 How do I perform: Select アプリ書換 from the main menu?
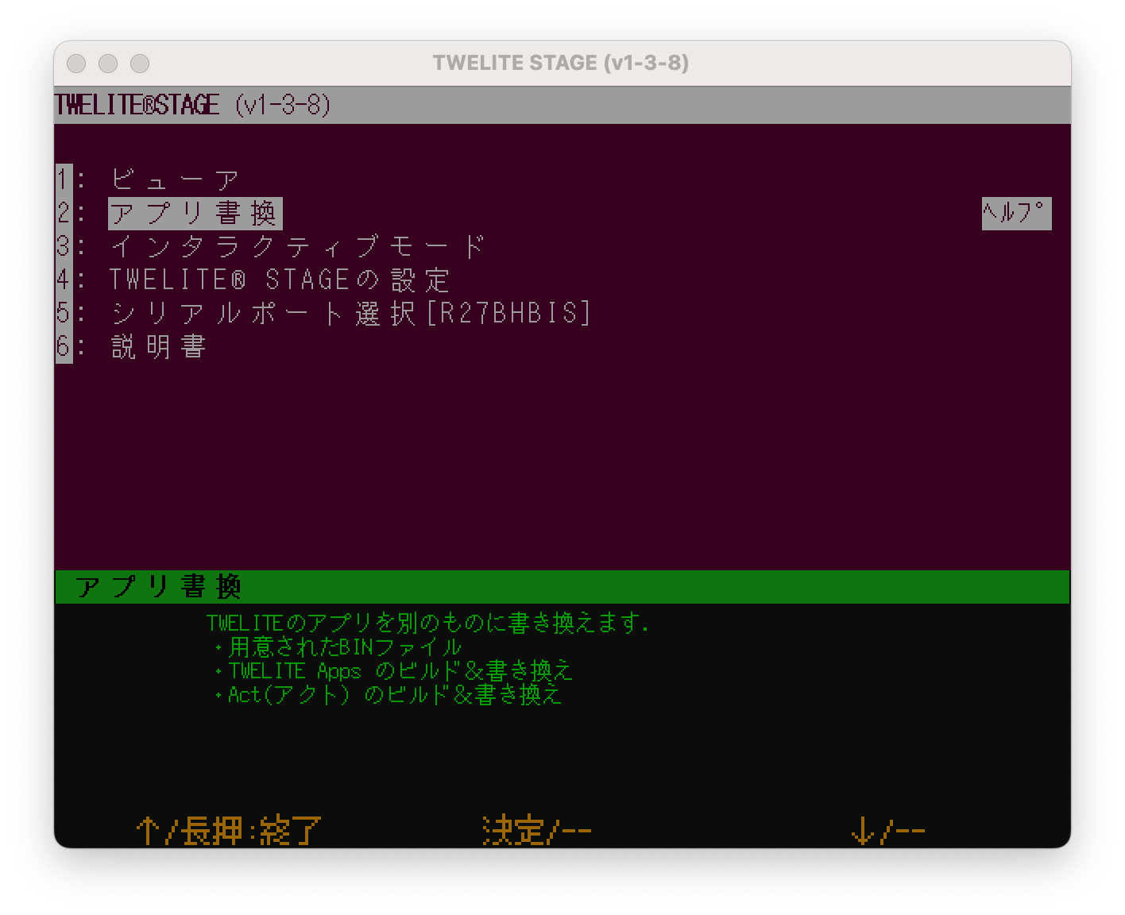[x=195, y=211]
